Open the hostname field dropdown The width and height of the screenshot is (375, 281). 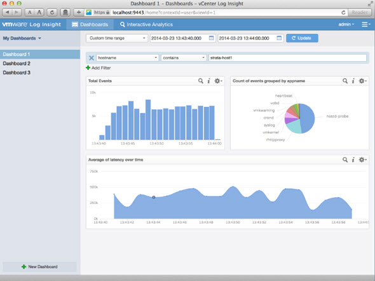128,58
